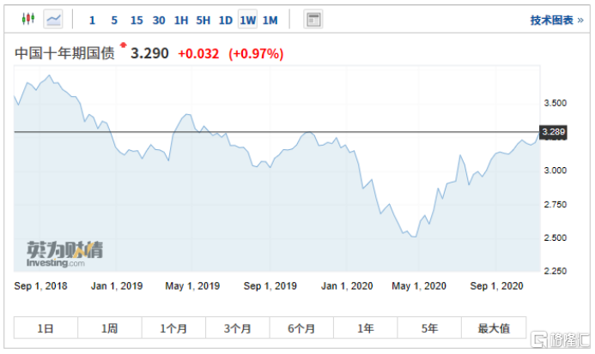Set interval to 1 minute
Image resolution: width=595 pixels, height=354 pixels.
(93, 20)
